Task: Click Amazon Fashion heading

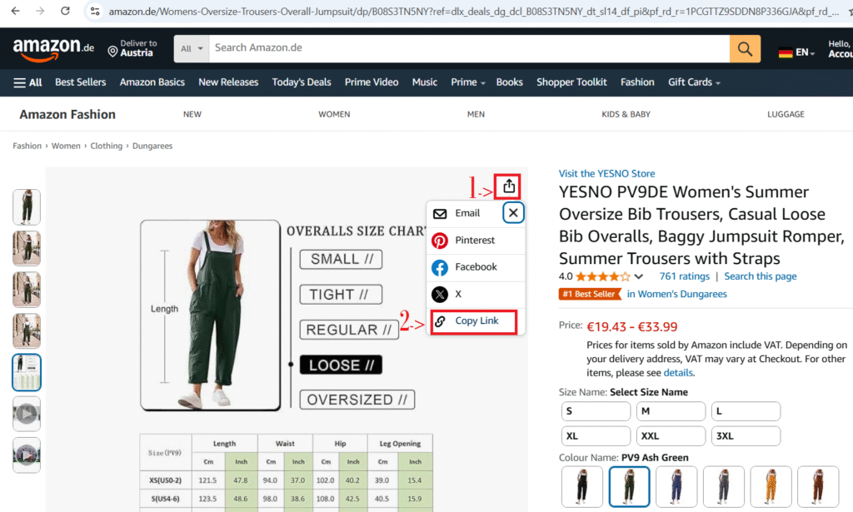Action: tap(67, 115)
